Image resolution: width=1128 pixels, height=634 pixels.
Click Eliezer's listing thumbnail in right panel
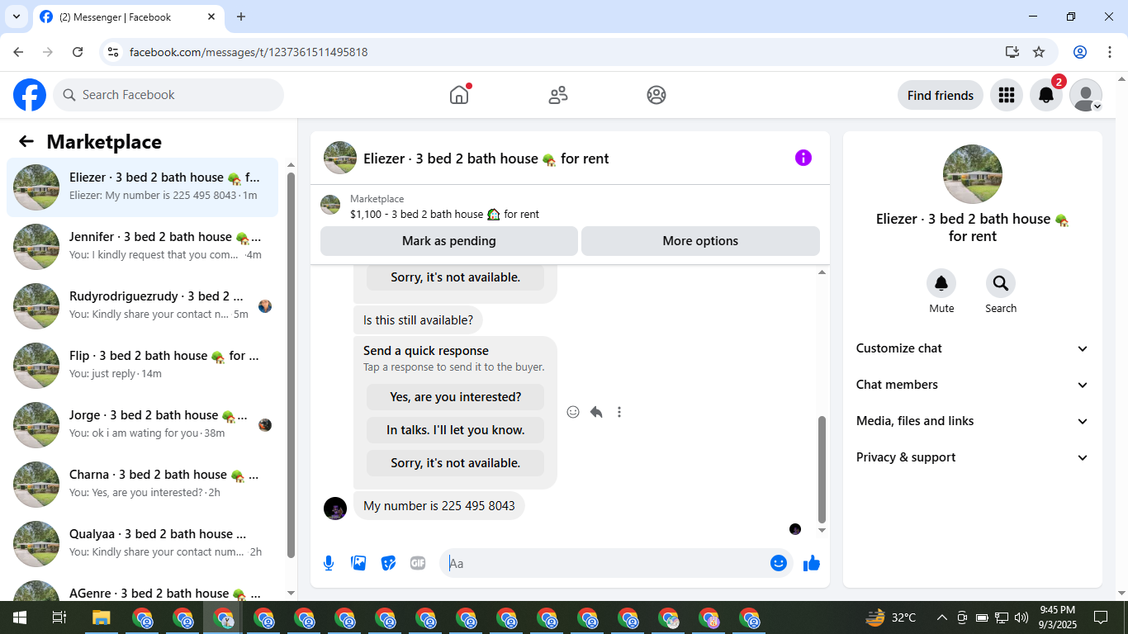coord(973,174)
